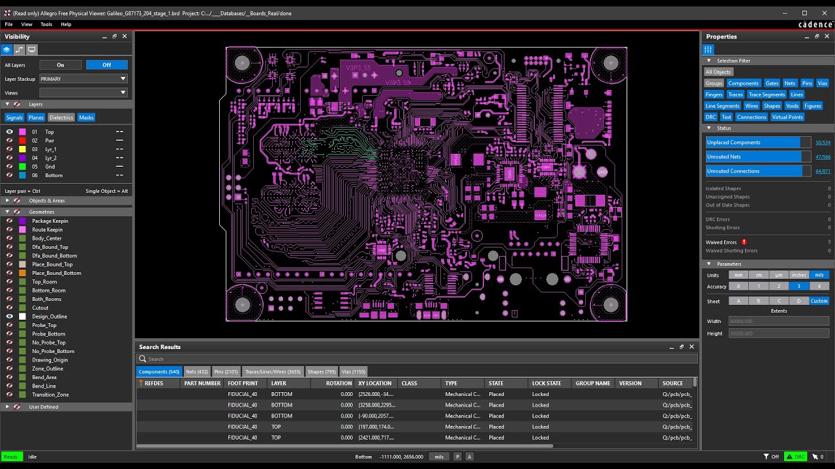
Task: Click the yellow color swatch for Lyr_1
Action: coord(22,149)
